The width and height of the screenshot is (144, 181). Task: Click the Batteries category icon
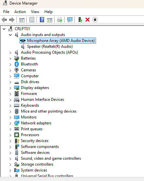pos(17,58)
